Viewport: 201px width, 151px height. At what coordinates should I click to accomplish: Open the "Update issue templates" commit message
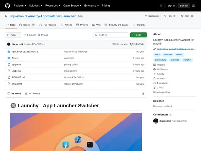76,52
